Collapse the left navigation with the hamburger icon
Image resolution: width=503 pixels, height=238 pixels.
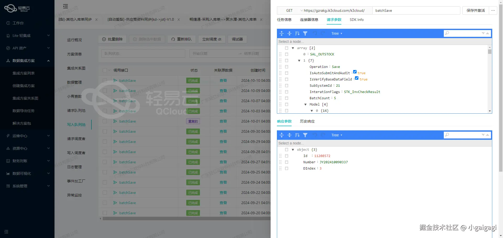pyautogui.click(x=65, y=6)
